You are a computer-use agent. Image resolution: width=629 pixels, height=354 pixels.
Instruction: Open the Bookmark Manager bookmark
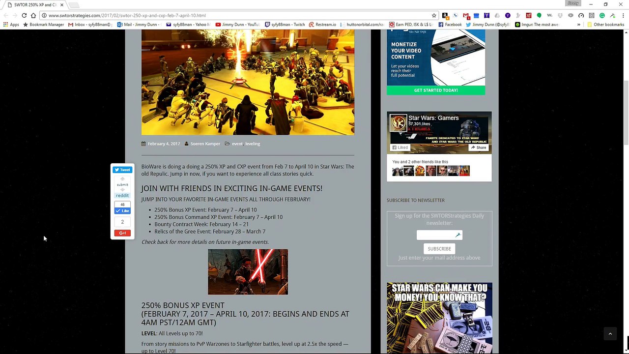pyautogui.click(x=44, y=25)
